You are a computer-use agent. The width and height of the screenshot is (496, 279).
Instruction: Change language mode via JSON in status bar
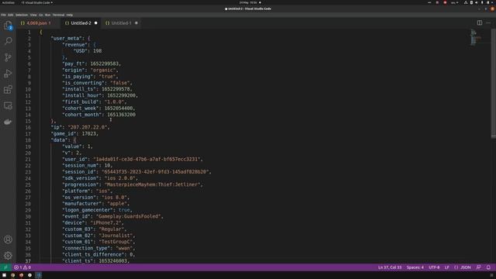click(463, 267)
